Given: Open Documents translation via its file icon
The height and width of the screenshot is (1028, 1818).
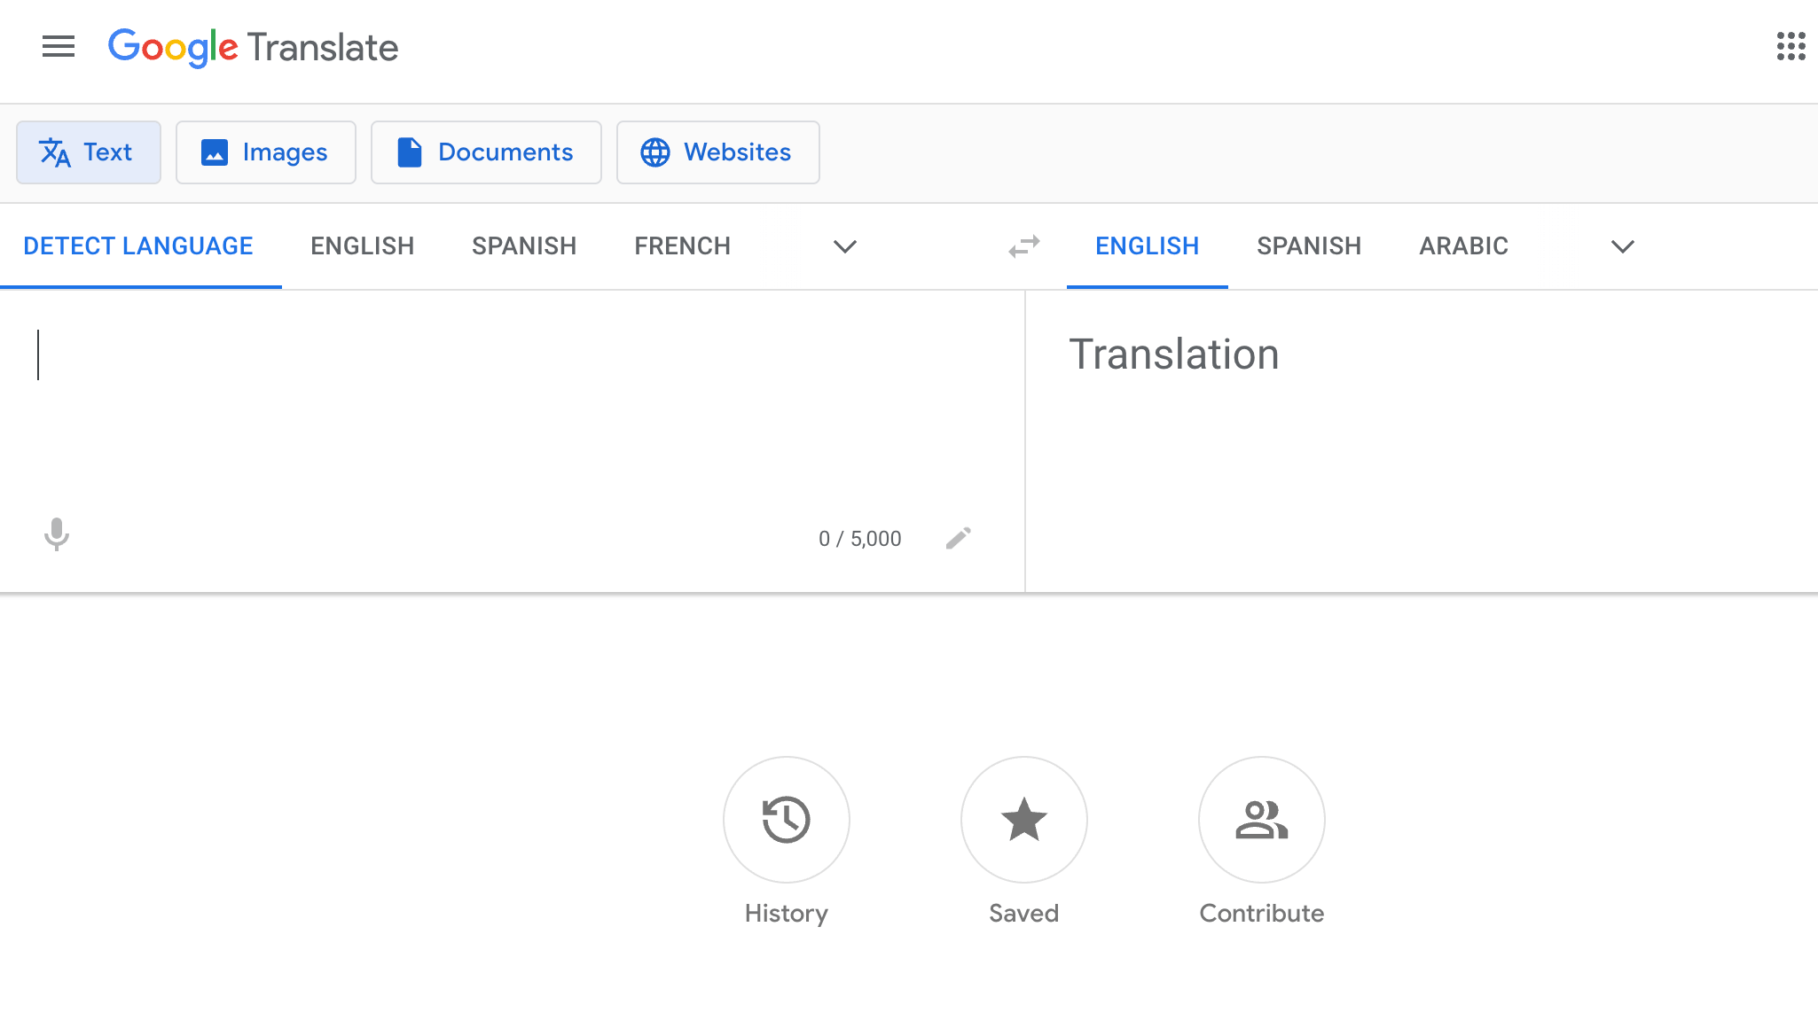Looking at the screenshot, I should (409, 152).
